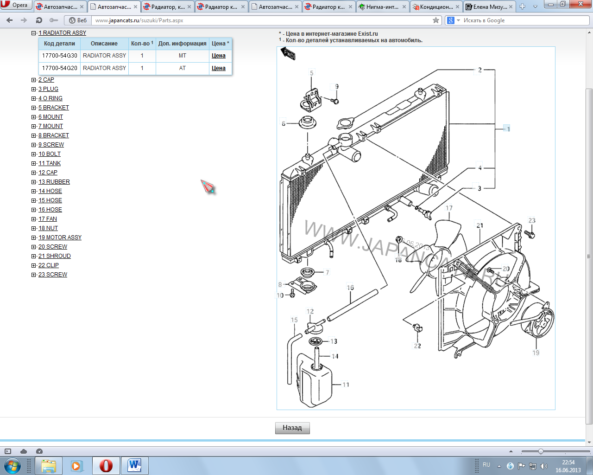Click the password manager key icon
The width and height of the screenshot is (593, 475).
[54, 20]
